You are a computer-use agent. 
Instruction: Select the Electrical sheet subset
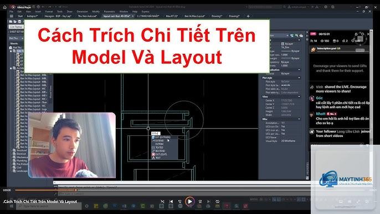pyautogui.click(x=21, y=154)
